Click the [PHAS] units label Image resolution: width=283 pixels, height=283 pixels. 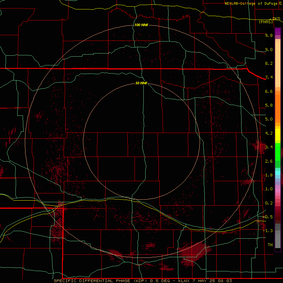point(266,22)
